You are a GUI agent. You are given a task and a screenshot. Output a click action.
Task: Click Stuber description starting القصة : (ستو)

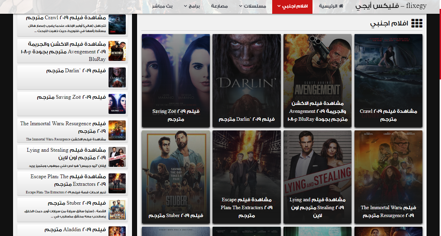pyautogui.click(x=65, y=214)
